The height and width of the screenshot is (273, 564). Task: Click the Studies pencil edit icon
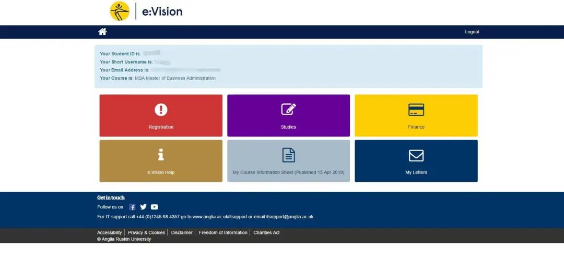click(x=288, y=109)
